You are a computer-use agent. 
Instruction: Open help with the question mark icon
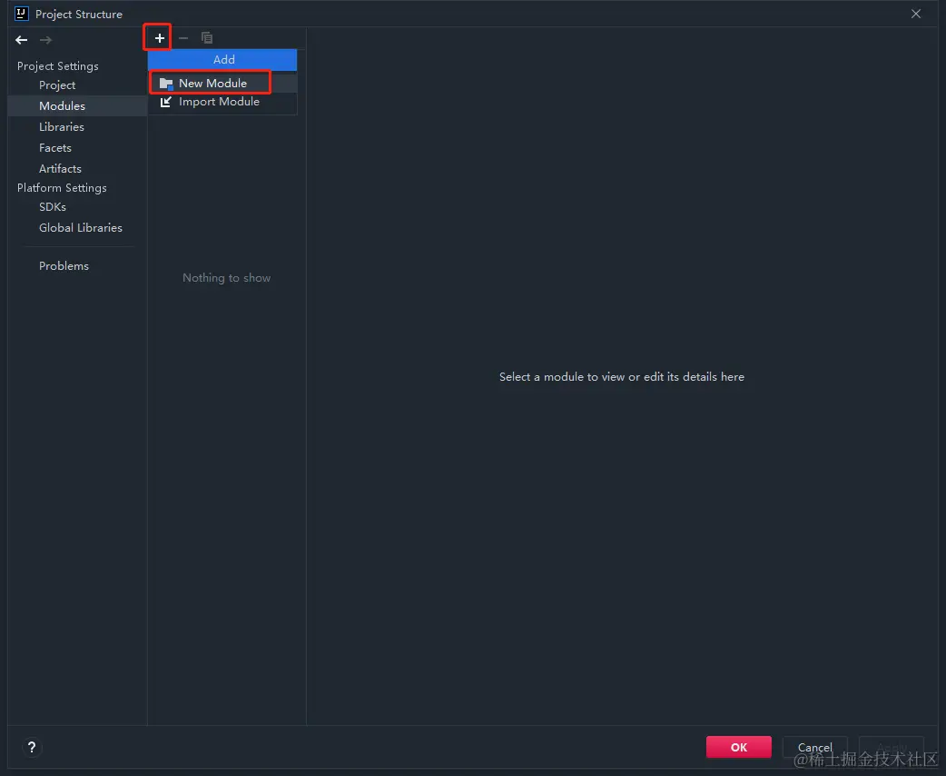32,747
